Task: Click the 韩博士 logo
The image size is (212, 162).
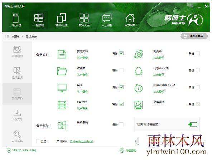Action: click(184, 20)
